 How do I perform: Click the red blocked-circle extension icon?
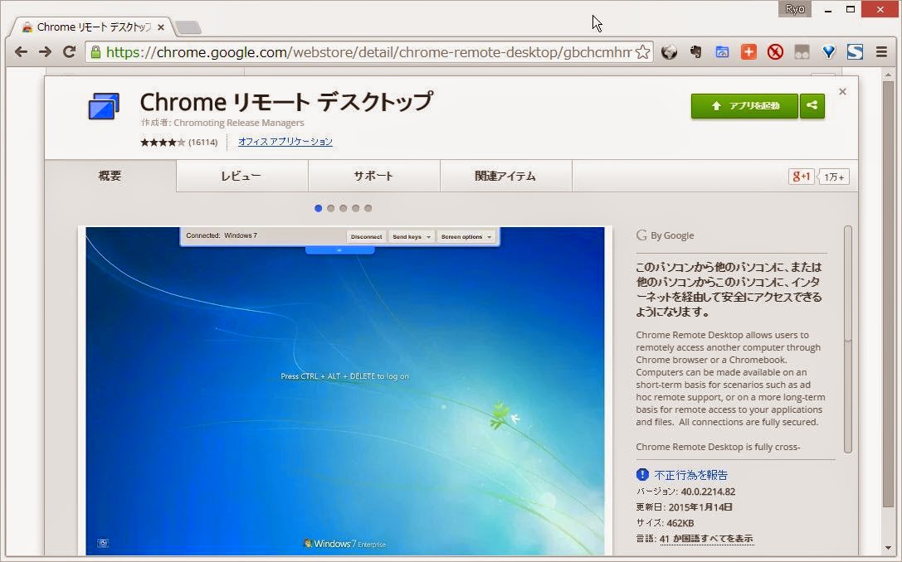coord(775,52)
